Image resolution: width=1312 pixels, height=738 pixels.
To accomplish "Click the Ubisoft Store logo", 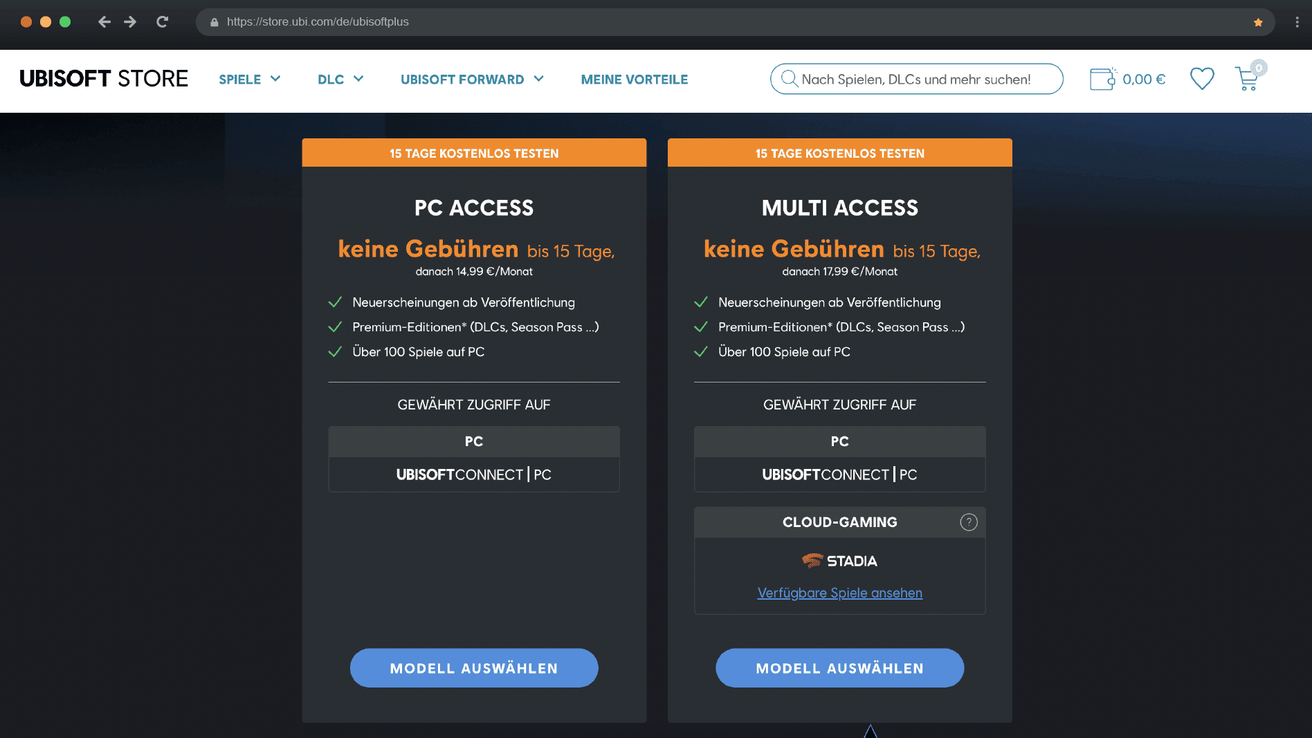I will (x=104, y=79).
